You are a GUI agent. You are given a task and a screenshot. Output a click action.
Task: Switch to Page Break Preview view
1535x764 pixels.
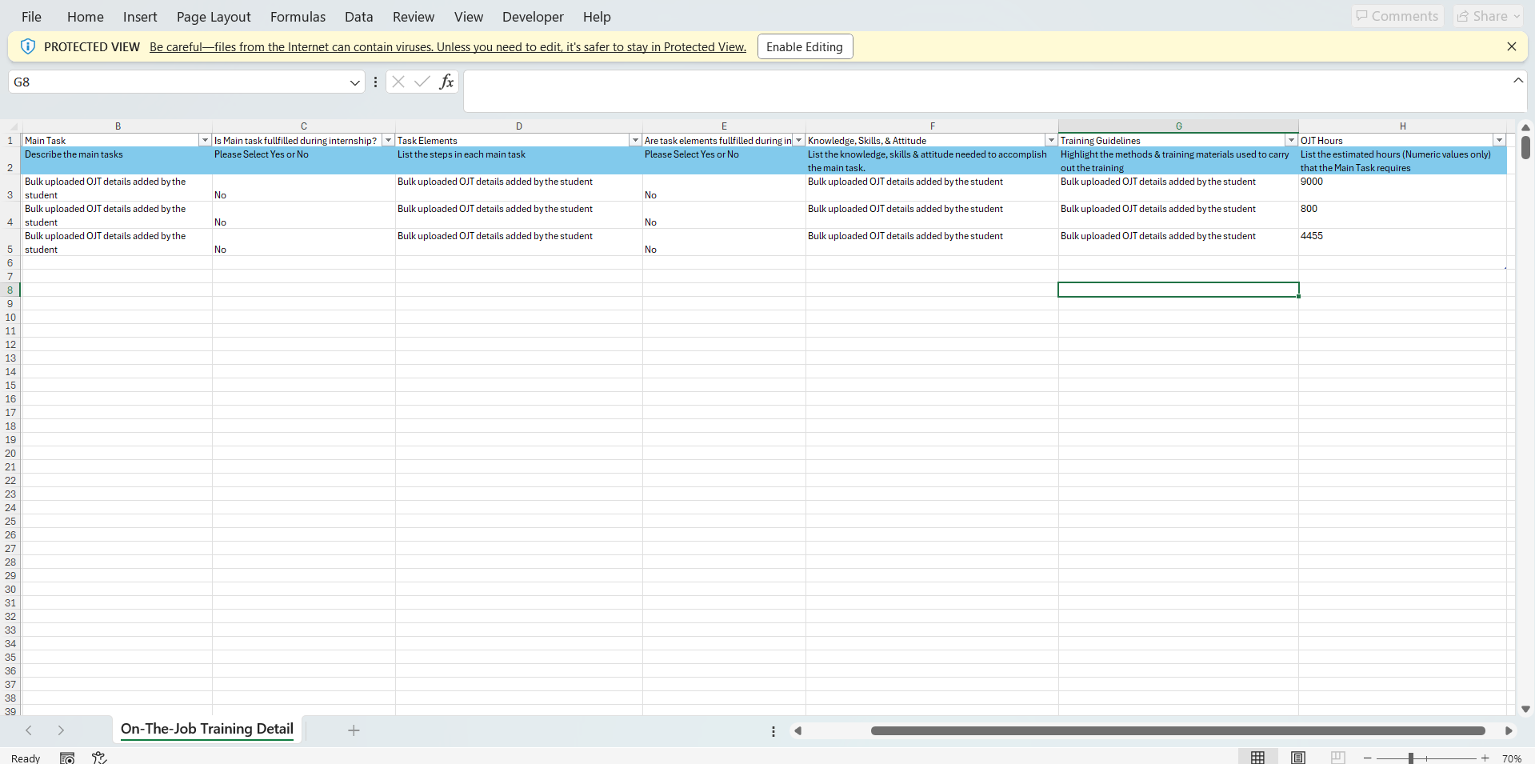1337,758
